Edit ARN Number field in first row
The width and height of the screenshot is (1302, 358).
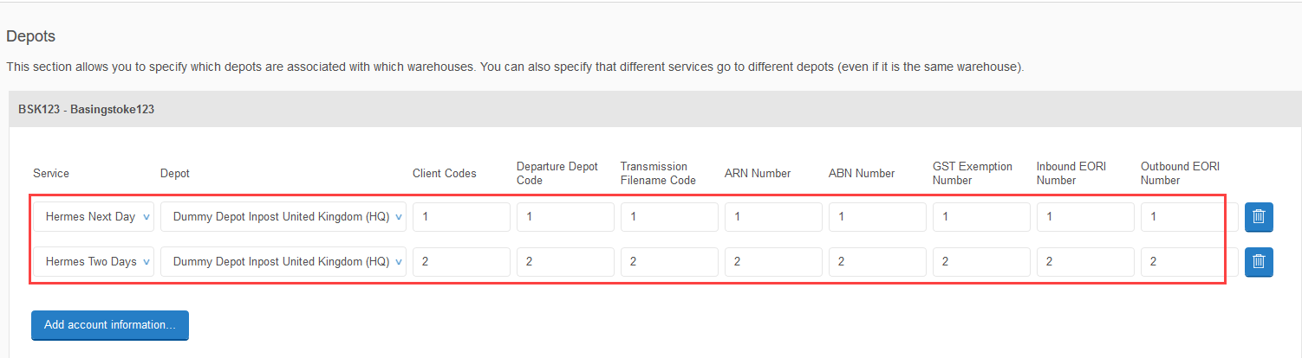point(773,217)
